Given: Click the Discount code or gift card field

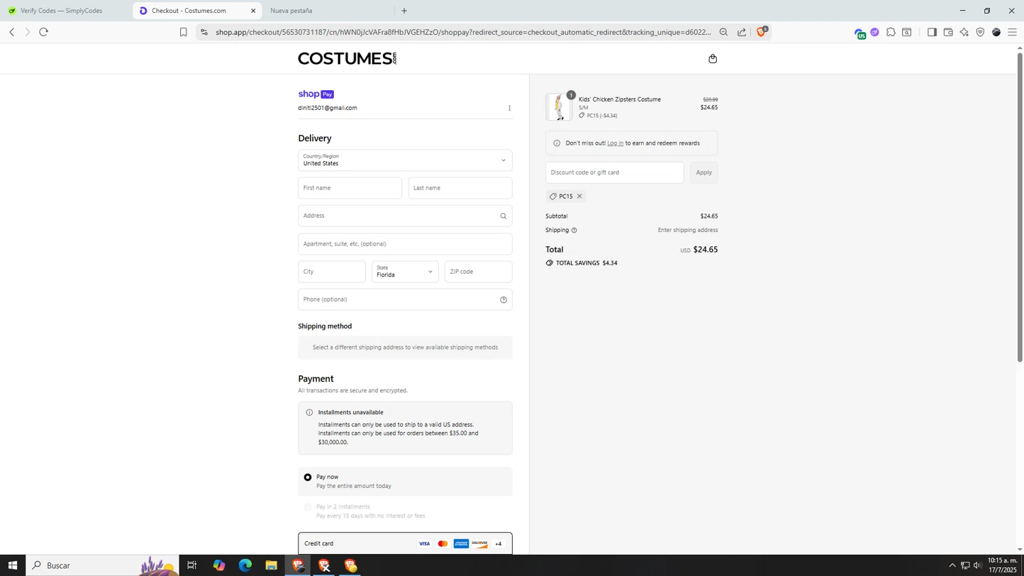Looking at the screenshot, I should [x=614, y=173].
